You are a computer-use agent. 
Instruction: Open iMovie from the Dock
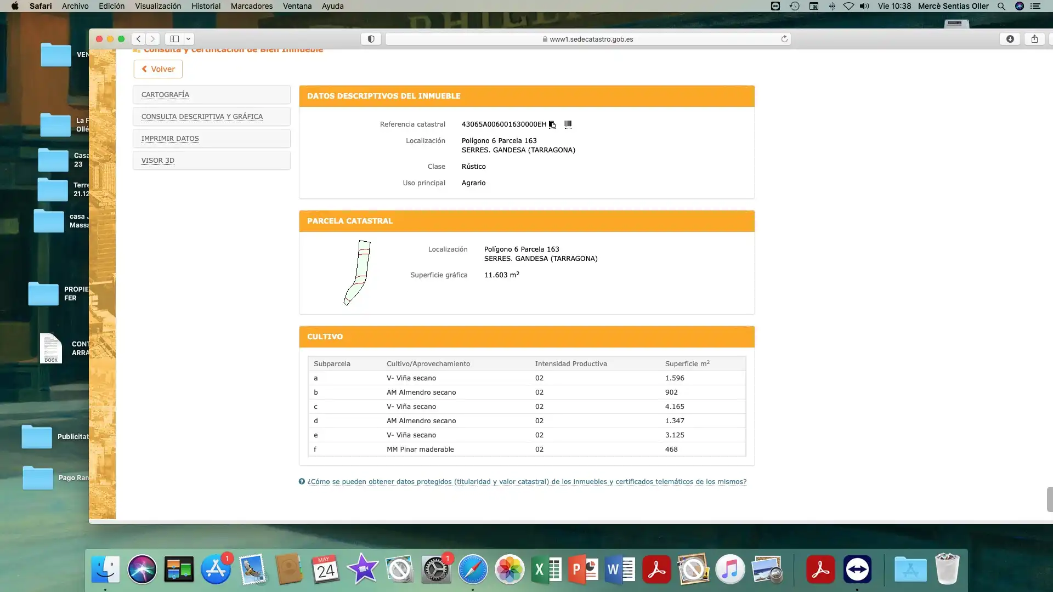[363, 570]
